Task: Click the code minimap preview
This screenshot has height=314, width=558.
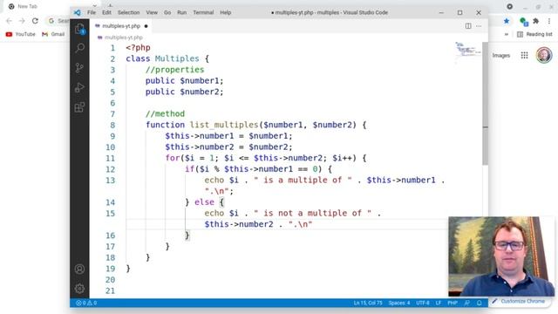Action: point(467,49)
